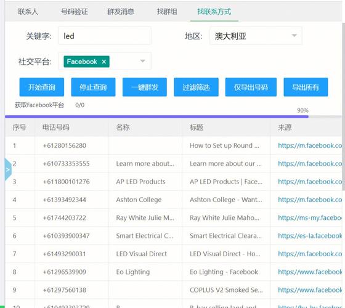The width and height of the screenshot is (345, 308).
Task: Click the 来源 column header
Action: click(285, 128)
